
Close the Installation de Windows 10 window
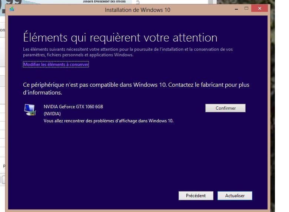click(259, 8)
